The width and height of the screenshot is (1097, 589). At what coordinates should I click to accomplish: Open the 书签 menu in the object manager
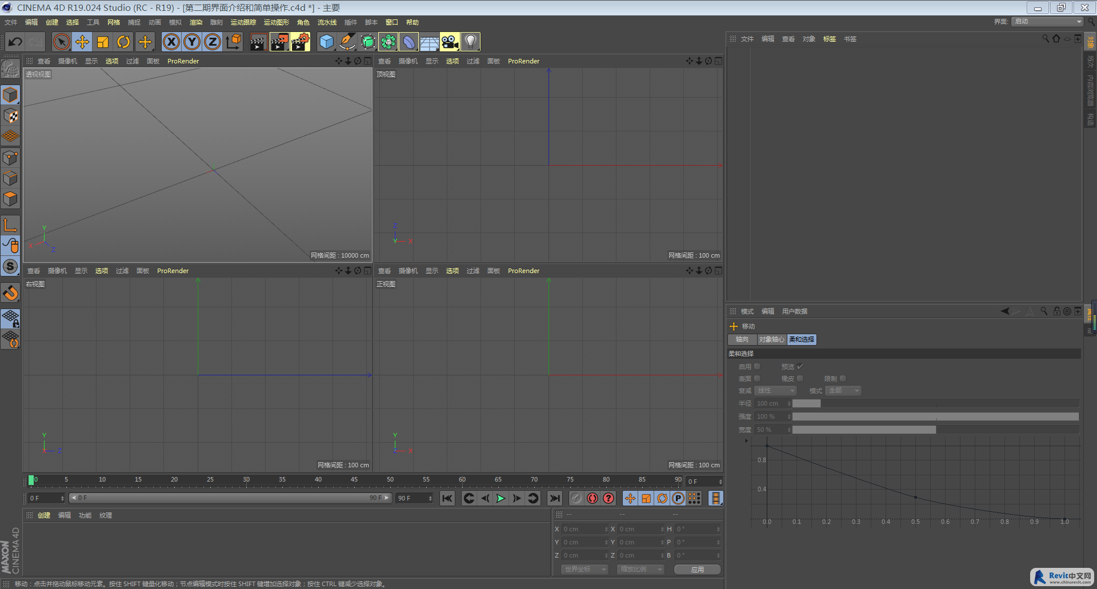850,39
